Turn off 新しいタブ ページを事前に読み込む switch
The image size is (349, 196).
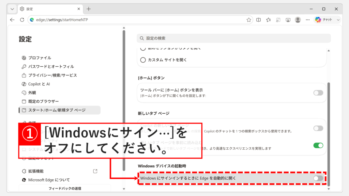318,145
